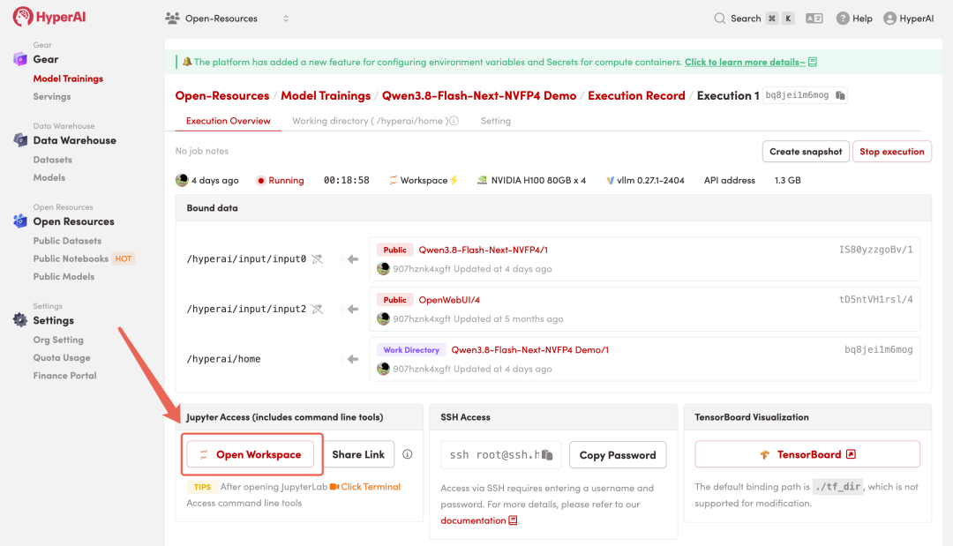The image size is (953, 546).
Task: Click the arrow icon beside /hyperai/input/input0
Action: tap(352, 259)
